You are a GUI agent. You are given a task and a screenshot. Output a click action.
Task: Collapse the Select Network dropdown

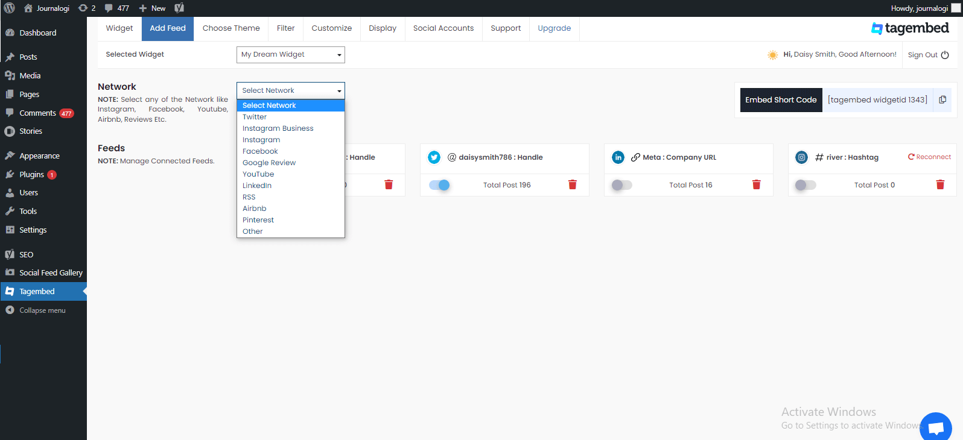291,90
